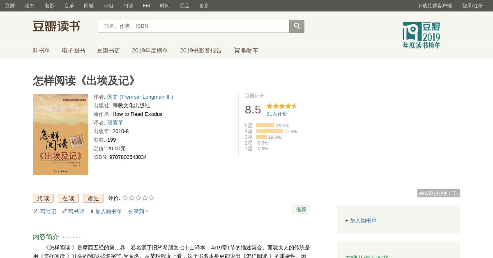Click the 3星 rating bar
Image resolution: width=493 pixels, height=258 pixels.
[261, 137]
